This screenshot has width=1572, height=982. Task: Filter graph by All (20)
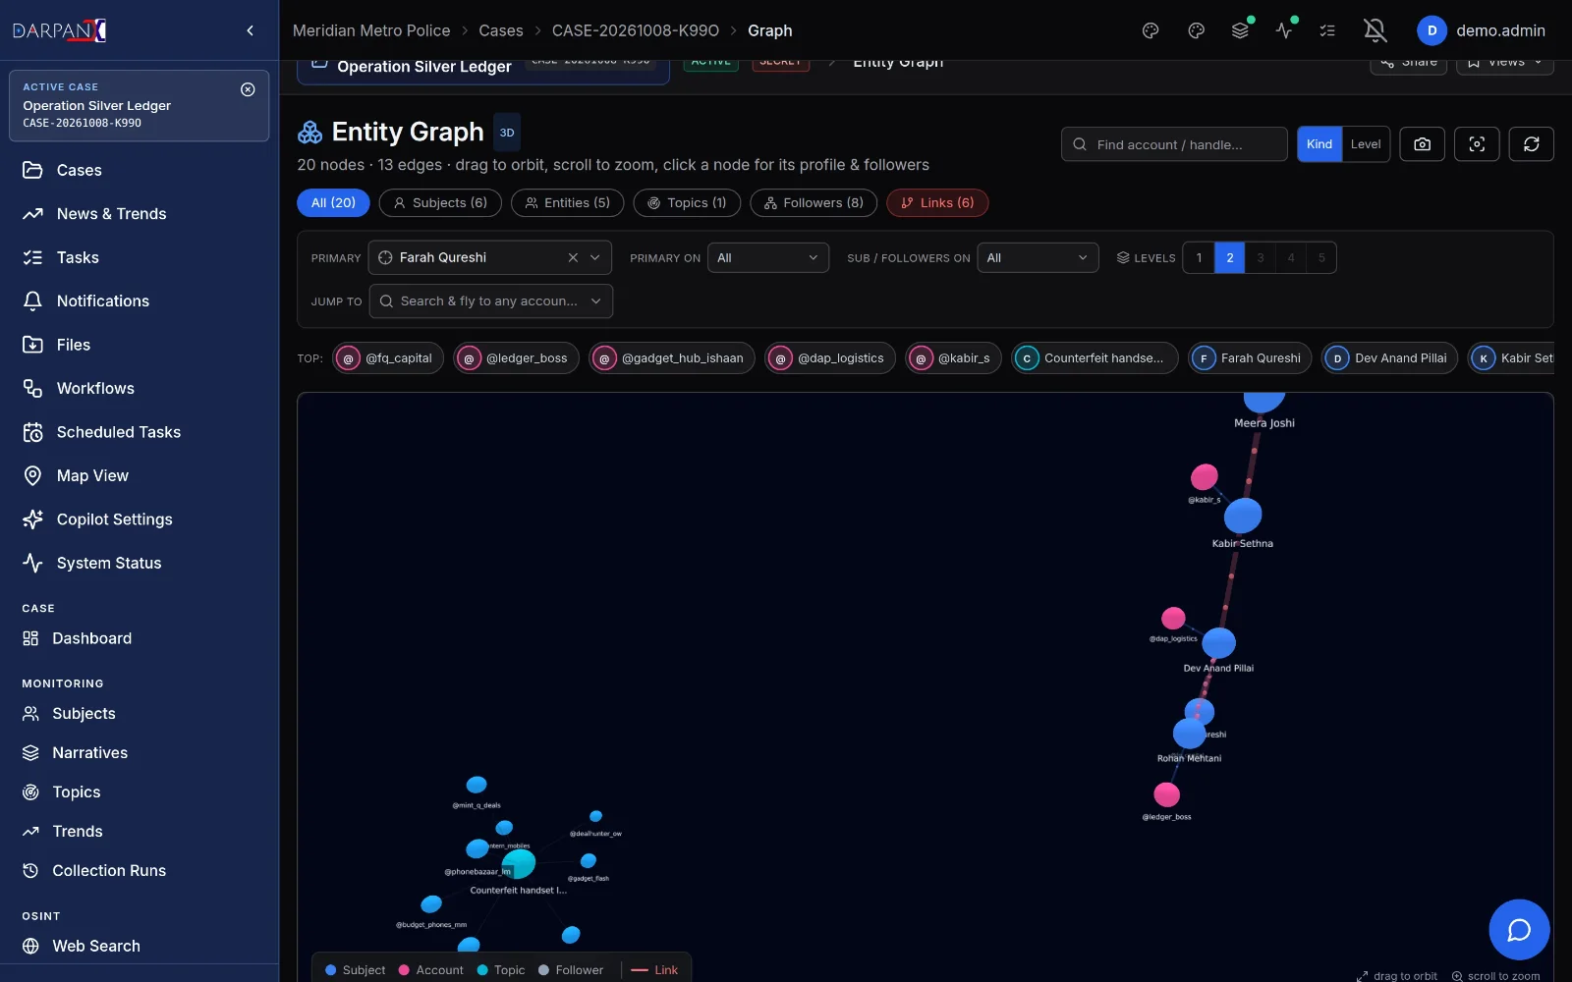(x=333, y=203)
